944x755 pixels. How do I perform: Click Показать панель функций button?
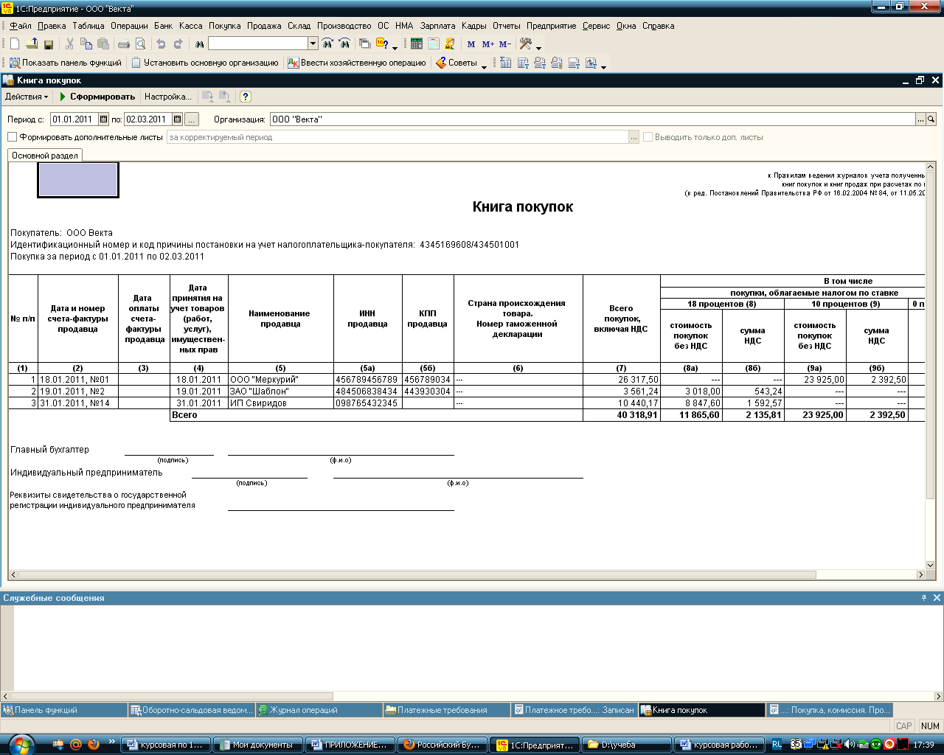65,63
